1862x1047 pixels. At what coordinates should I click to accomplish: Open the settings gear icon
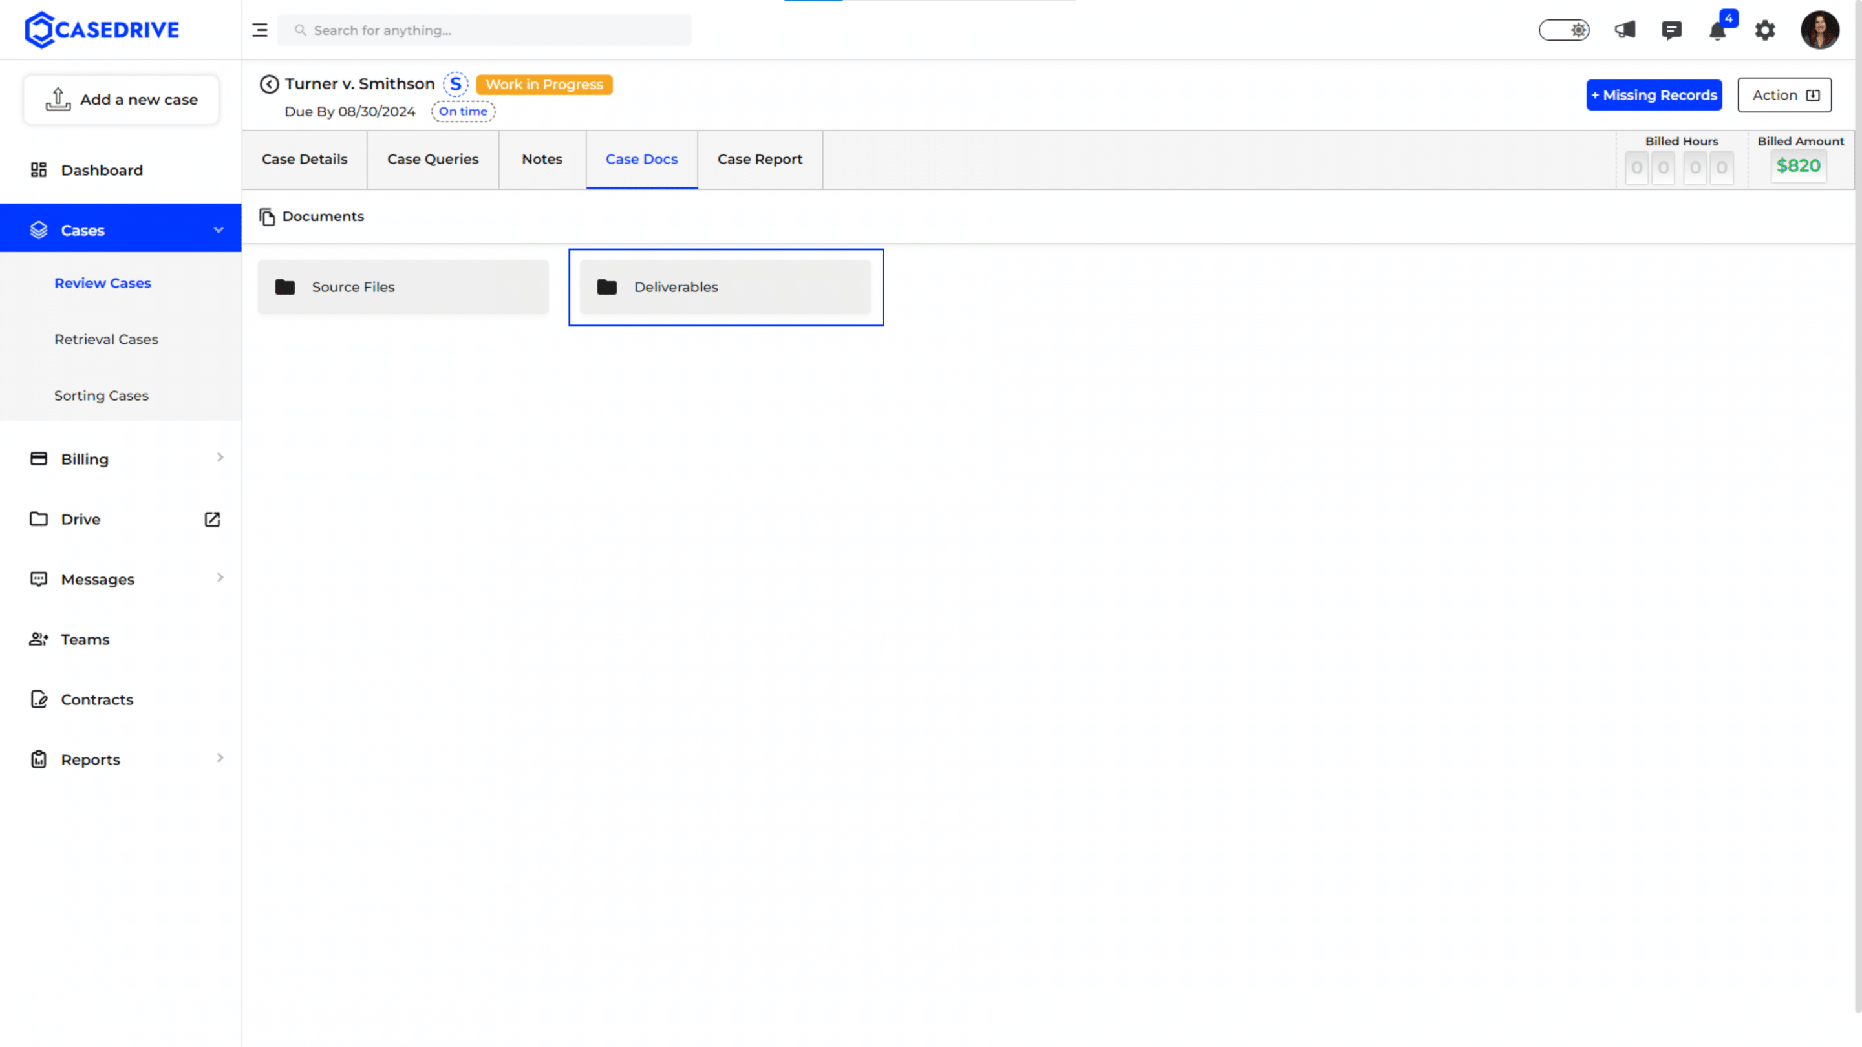(x=1765, y=30)
